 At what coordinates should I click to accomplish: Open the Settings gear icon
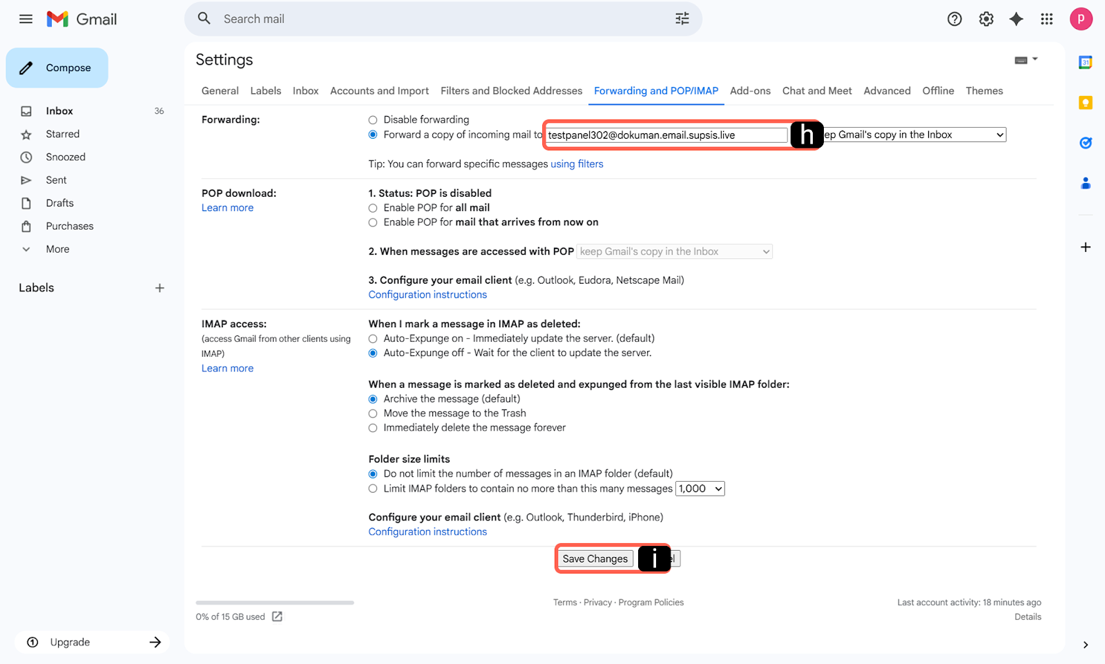[986, 19]
